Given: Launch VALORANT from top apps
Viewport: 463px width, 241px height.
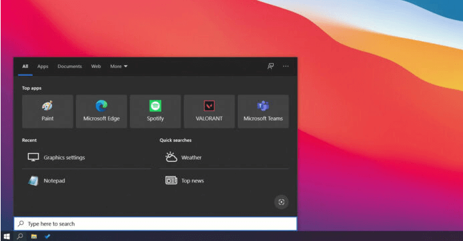Looking at the screenshot, I should pyautogui.click(x=209, y=111).
